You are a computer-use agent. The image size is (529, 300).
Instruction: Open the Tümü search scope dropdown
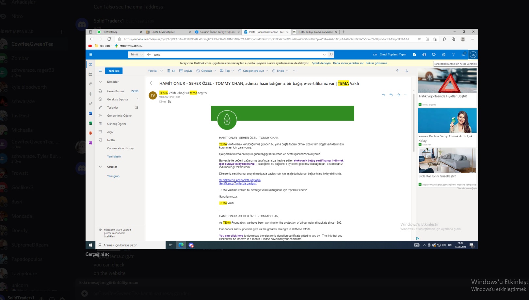tap(136, 54)
